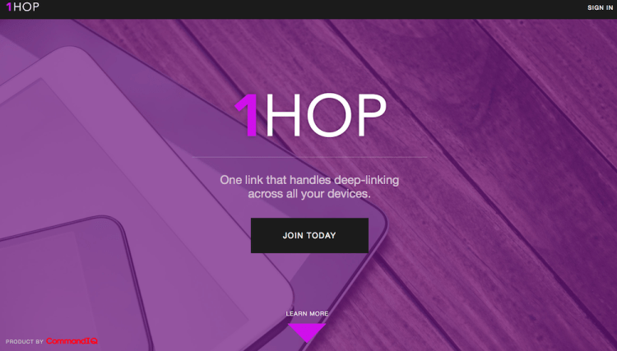Image resolution: width=617 pixels, height=351 pixels.
Task: Click the letter P in the hero logo
Action: click(x=367, y=116)
